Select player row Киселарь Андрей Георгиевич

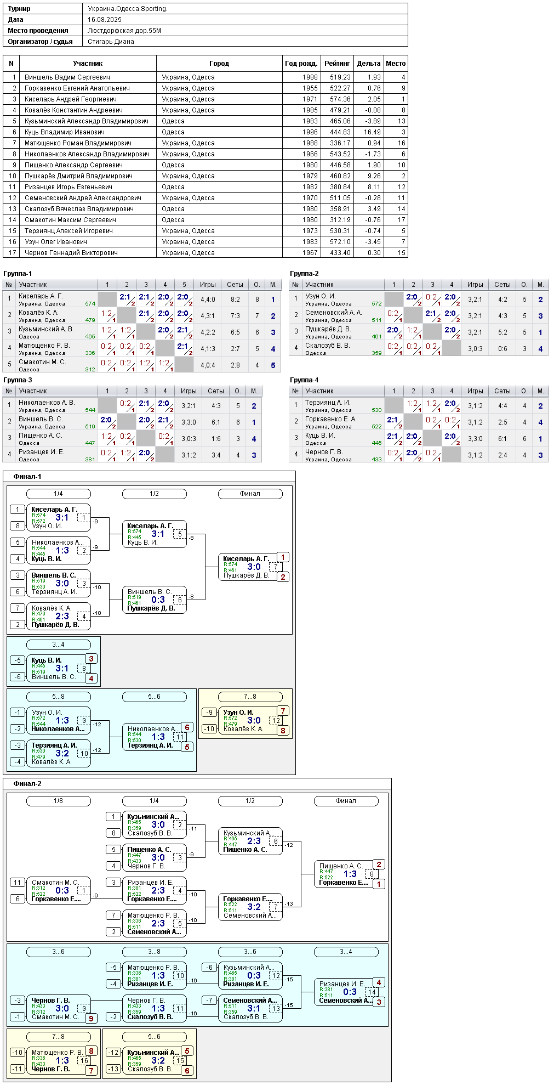pyautogui.click(x=205, y=99)
